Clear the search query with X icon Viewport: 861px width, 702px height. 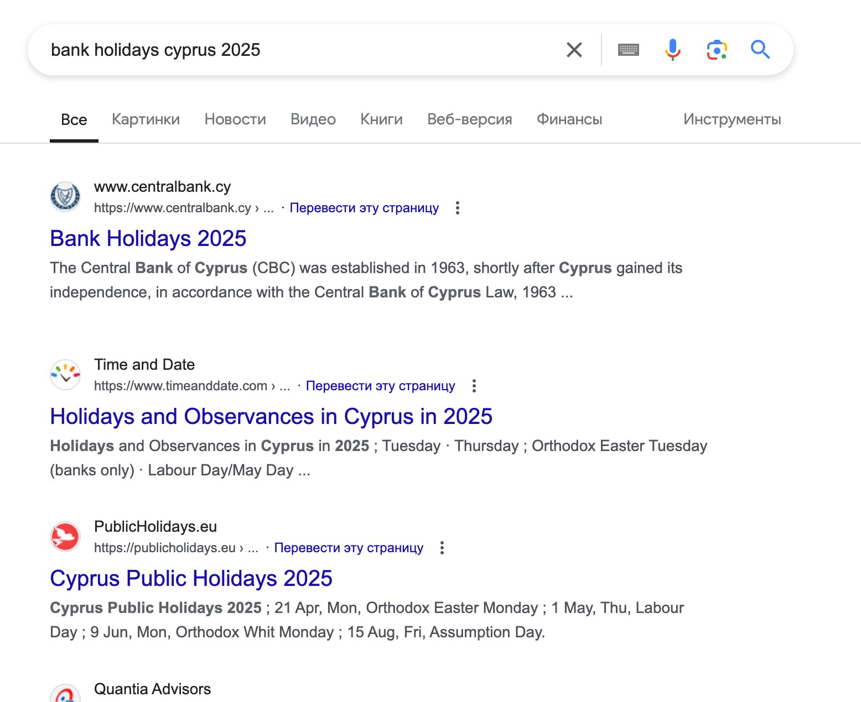pyautogui.click(x=574, y=50)
